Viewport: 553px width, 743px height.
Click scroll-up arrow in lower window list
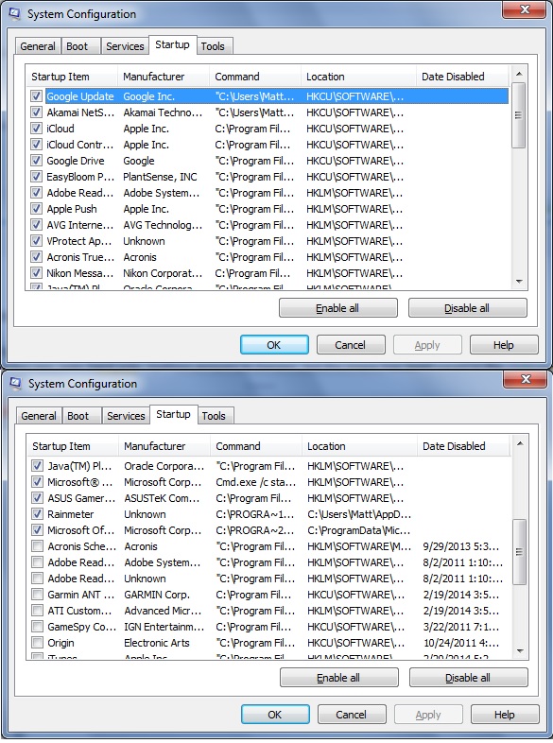(x=520, y=443)
